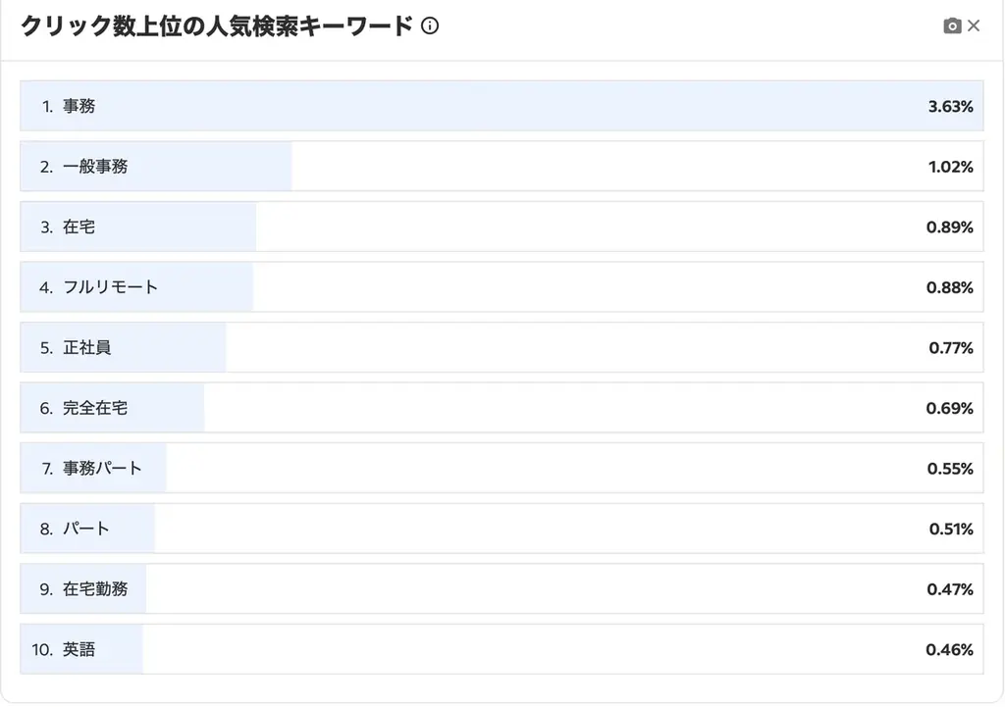Click the panel title クリック数上位の人気検索キーワード
The image size is (1005, 707).
[216, 26]
